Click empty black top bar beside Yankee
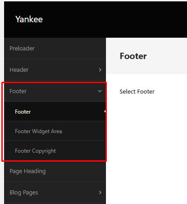 [115, 19]
